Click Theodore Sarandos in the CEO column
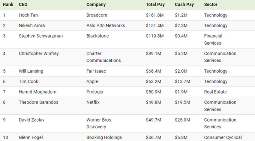 pos(38,102)
